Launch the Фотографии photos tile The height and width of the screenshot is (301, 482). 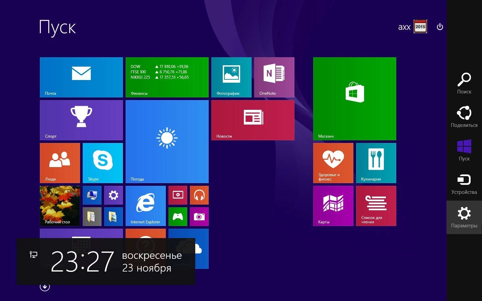click(x=231, y=77)
